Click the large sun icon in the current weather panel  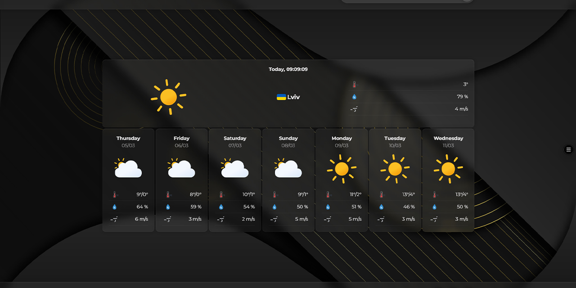click(x=169, y=97)
